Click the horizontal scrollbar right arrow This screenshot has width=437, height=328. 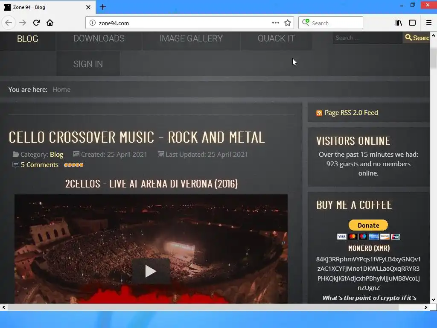[425, 307]
